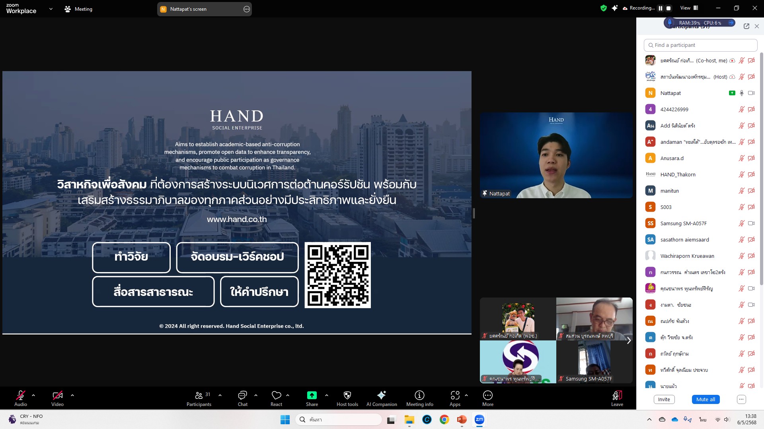Click the taskbar search box
The image size is (764, 429).
[339, 419]
